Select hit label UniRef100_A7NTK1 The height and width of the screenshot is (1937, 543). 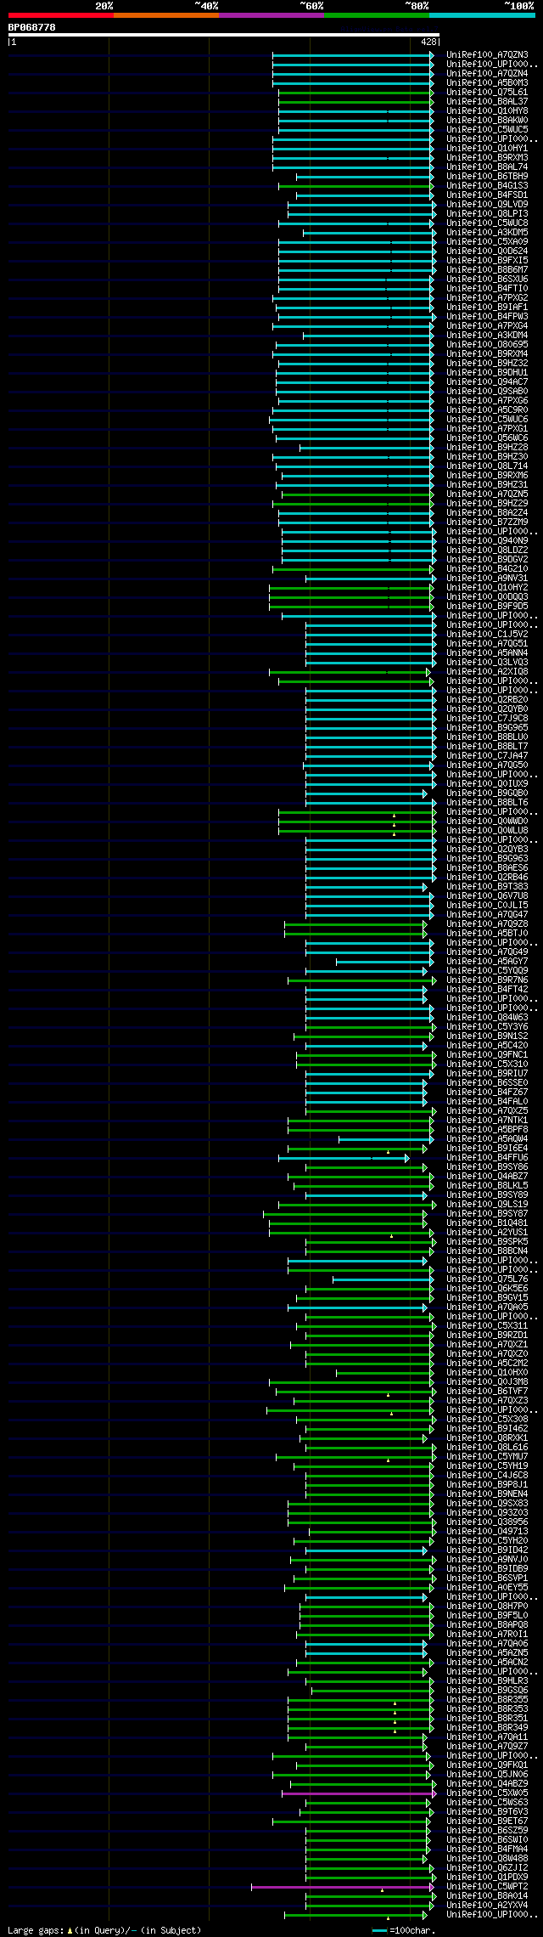[487, 1121]
